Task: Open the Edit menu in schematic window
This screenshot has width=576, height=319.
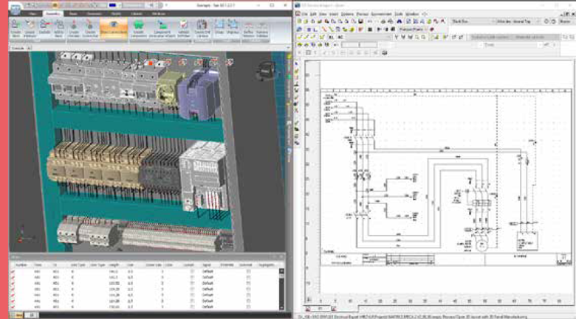Action: 313,14
